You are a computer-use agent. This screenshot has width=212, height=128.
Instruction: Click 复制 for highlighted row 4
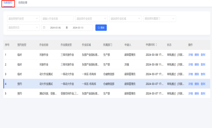[x=203, y=84]
